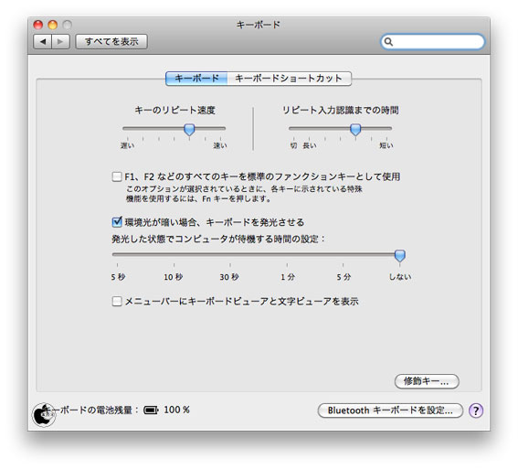Disable keyboard illumination in low light checkbox
518x469 pixels.
[x=117, y=222]
